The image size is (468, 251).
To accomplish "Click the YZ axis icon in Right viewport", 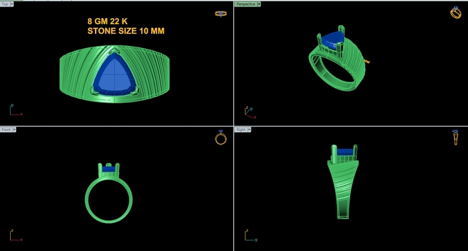I will [x=251, y=235].
